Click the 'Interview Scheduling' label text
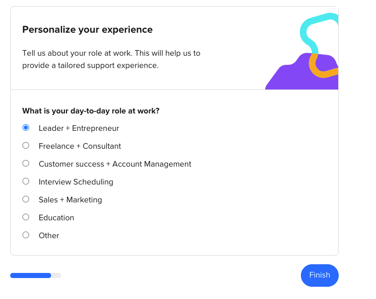The image size is (376, 299). click(x=76, y=182)
